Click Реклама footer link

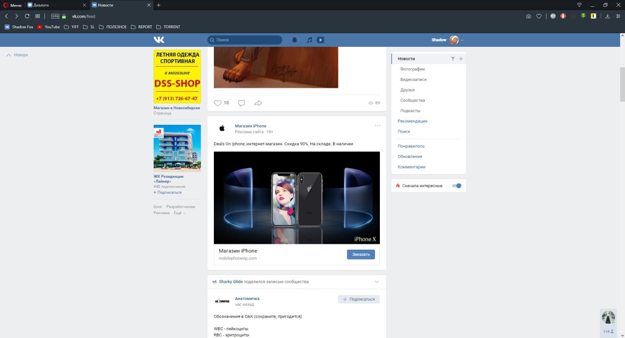(162, 213)
